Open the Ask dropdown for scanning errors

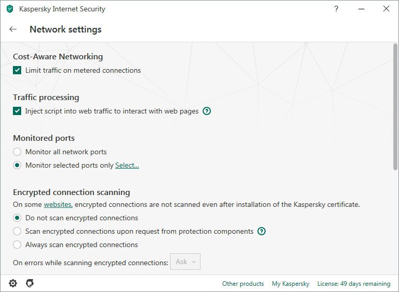pos(185,262)
